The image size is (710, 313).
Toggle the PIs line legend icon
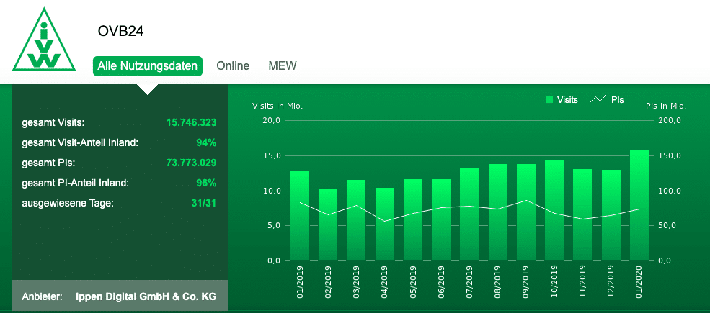click(x=598, y=100)
